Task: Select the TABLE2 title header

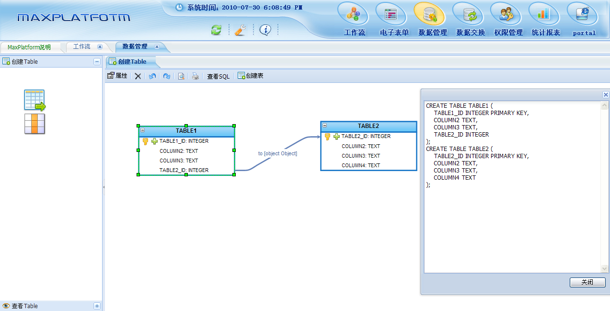Action: [x=368, y=126]
